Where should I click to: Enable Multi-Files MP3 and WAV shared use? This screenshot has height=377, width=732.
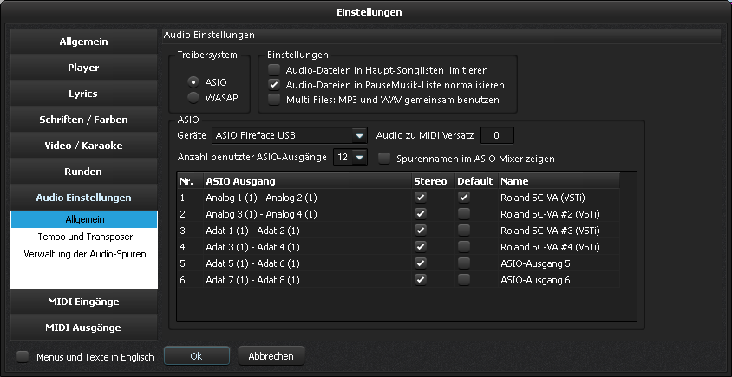pos(274,100)
